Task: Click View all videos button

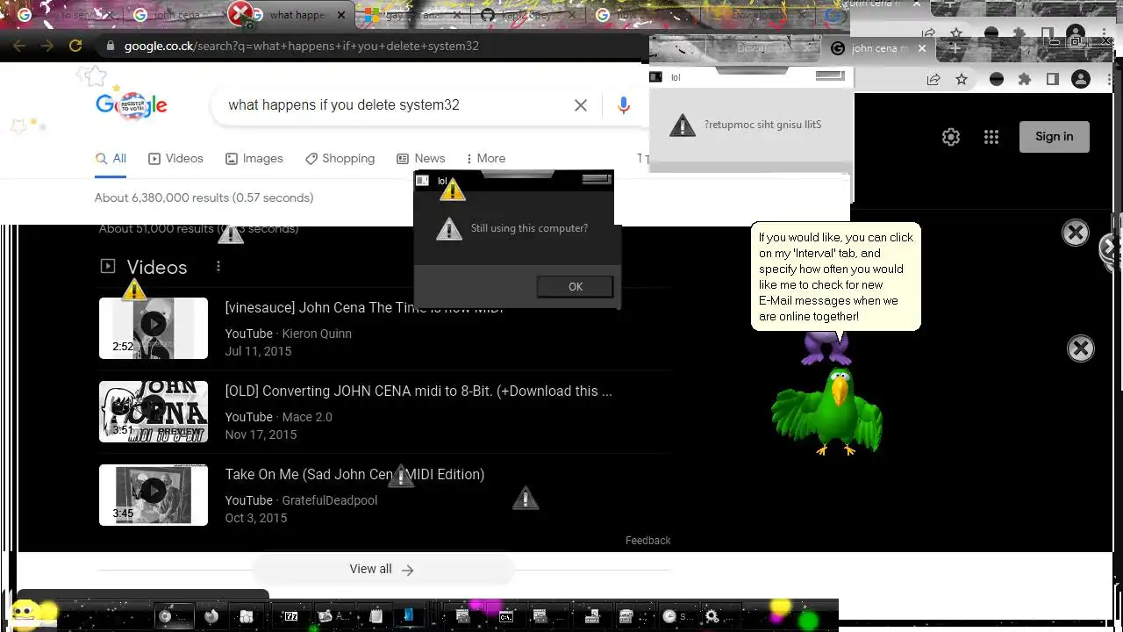Action: (x=383, y=570)
